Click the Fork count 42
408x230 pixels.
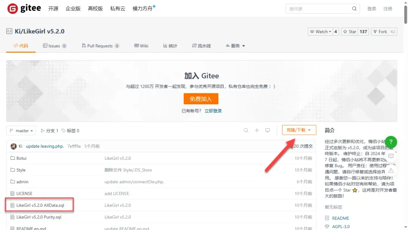pyautogui.click(x=393, y=31)
